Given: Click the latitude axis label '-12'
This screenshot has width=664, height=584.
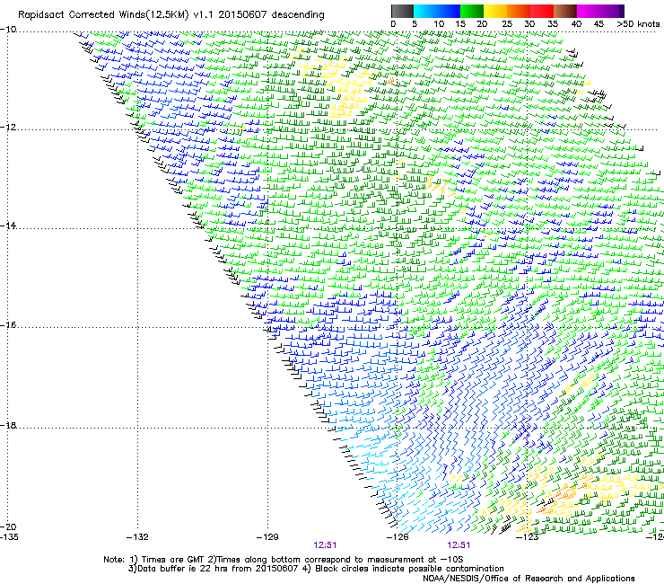Looking at the screenshot, I should click(x=8, y=128).
